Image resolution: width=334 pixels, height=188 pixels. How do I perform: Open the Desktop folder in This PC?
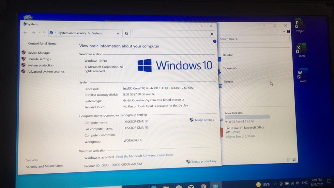click(228, 55)
